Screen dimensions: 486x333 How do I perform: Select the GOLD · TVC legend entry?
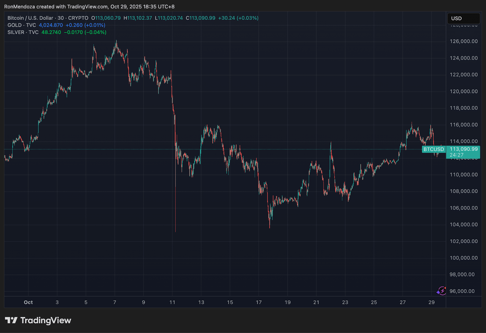(21, 25)
